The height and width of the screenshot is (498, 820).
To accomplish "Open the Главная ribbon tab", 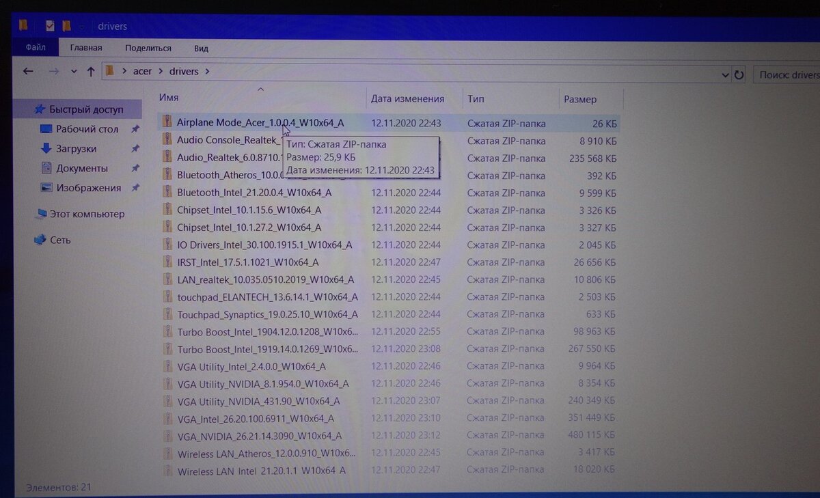I will click(86, 48).
